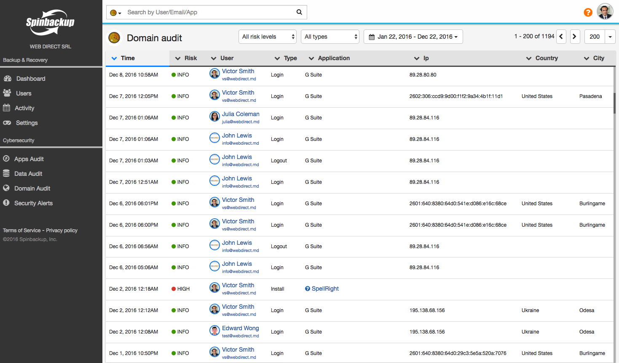Image resolution: width=619 pixels, height=363 pixels.
Task: Open Apps Audit in the sidebar
Action: click(29, 159)
